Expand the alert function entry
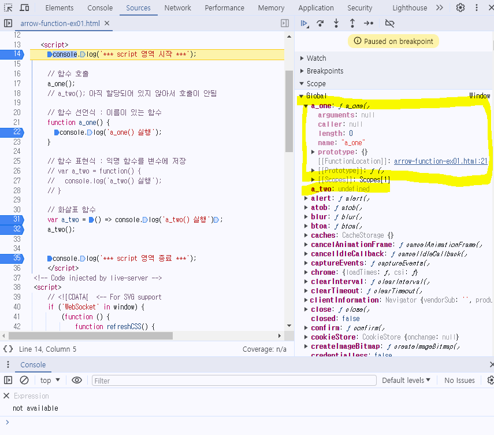494x435 pixels. [306, 198]
